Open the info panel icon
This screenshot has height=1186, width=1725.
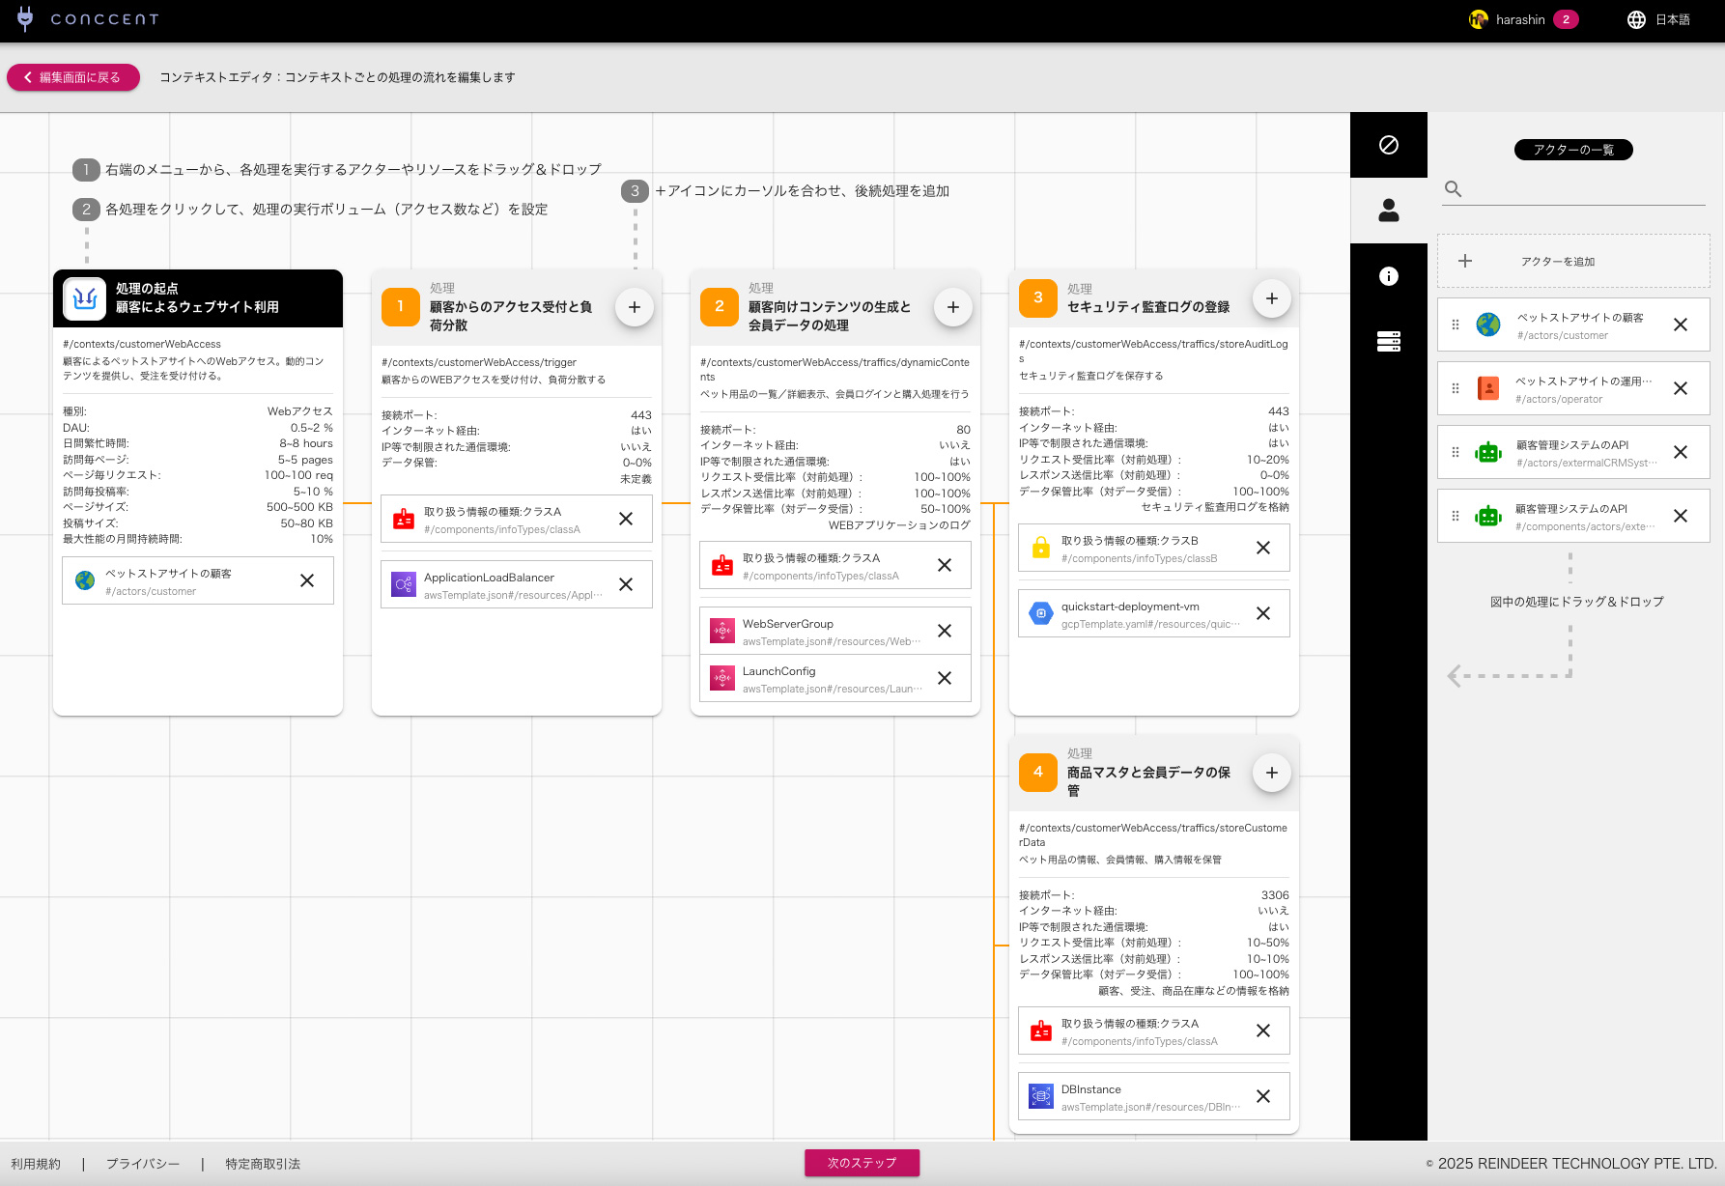click(1388, 276)
